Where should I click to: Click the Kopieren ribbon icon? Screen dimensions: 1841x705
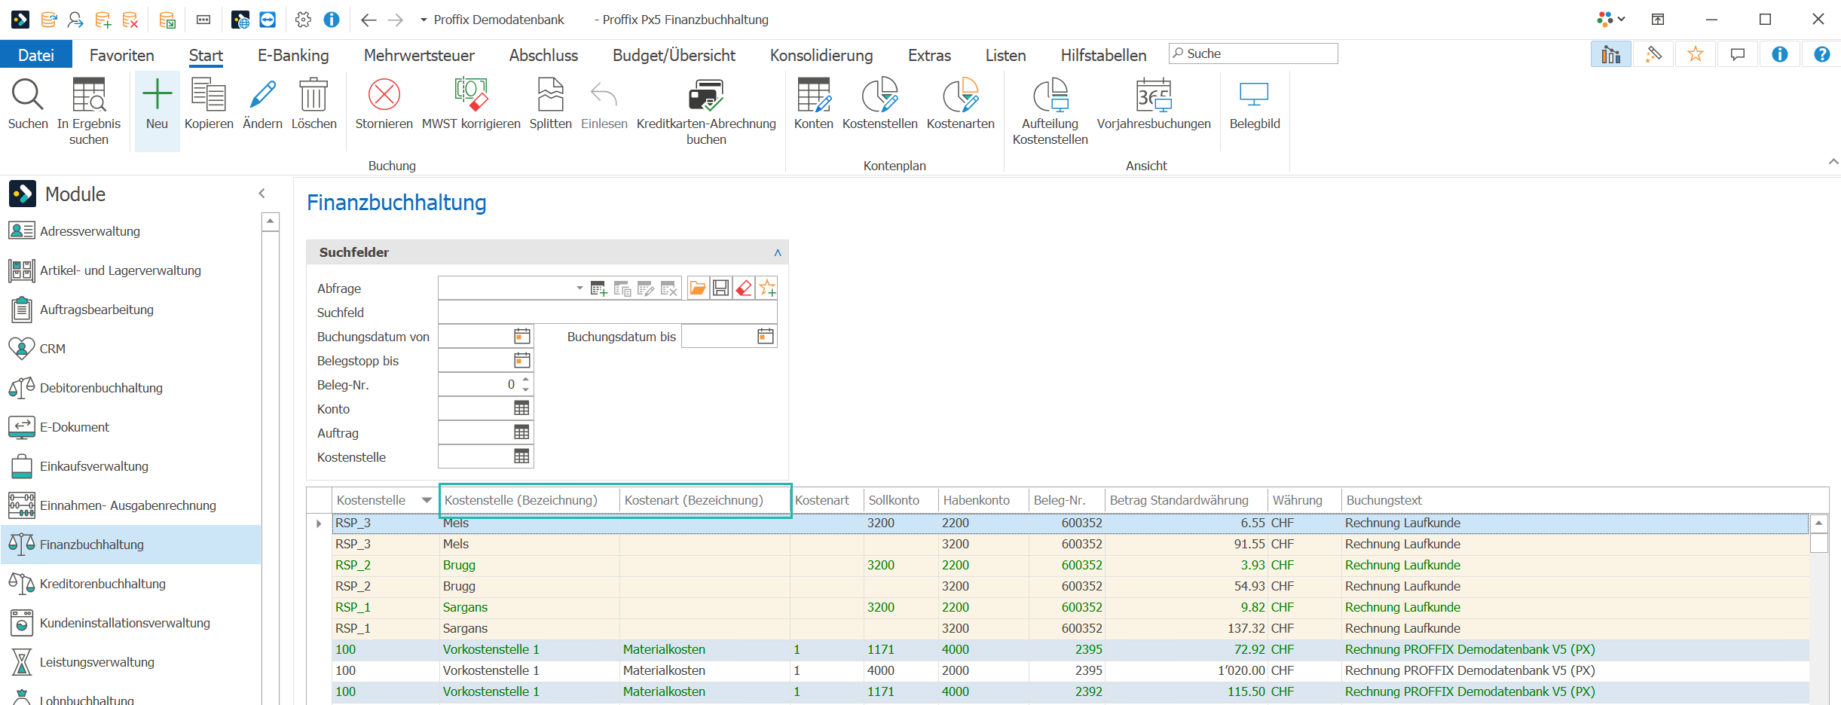(x=209, y=95)
